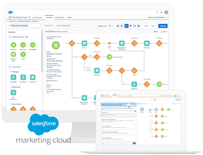
Task: Choose Subscription Retention Likelihood Split on laptop
Action: click(x=118, y=133)
